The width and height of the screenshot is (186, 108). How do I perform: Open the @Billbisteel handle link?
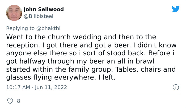point(39,16)
